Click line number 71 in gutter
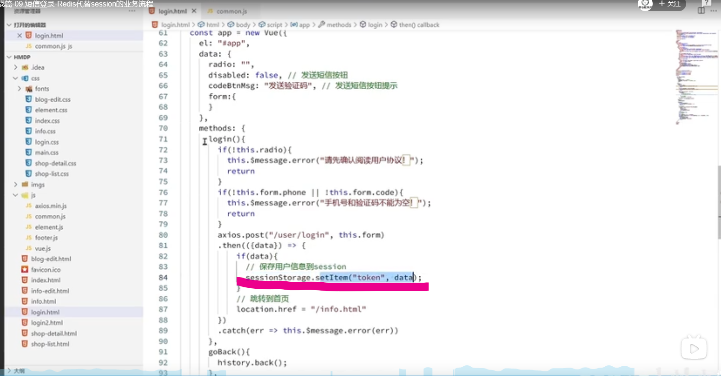 tap(163, 139)
